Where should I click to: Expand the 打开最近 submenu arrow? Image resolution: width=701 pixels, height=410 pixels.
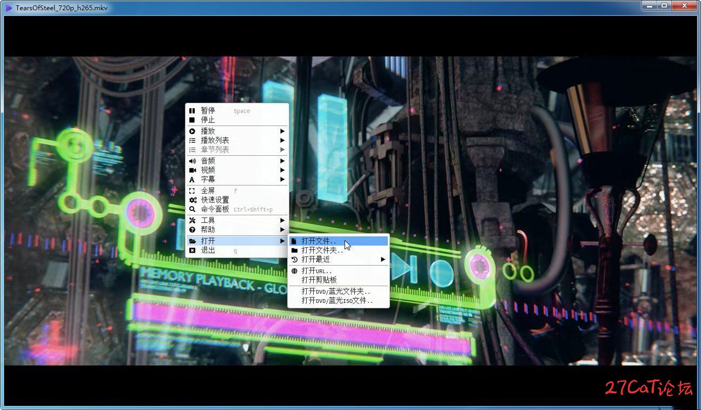click(383, 260)
